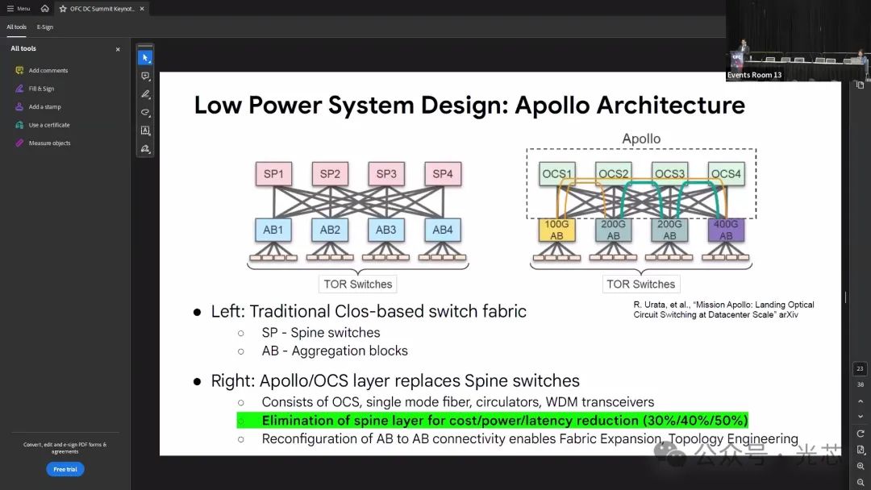Click the Free trial button
Screen dimensions: 871x490
click(65, 470)
